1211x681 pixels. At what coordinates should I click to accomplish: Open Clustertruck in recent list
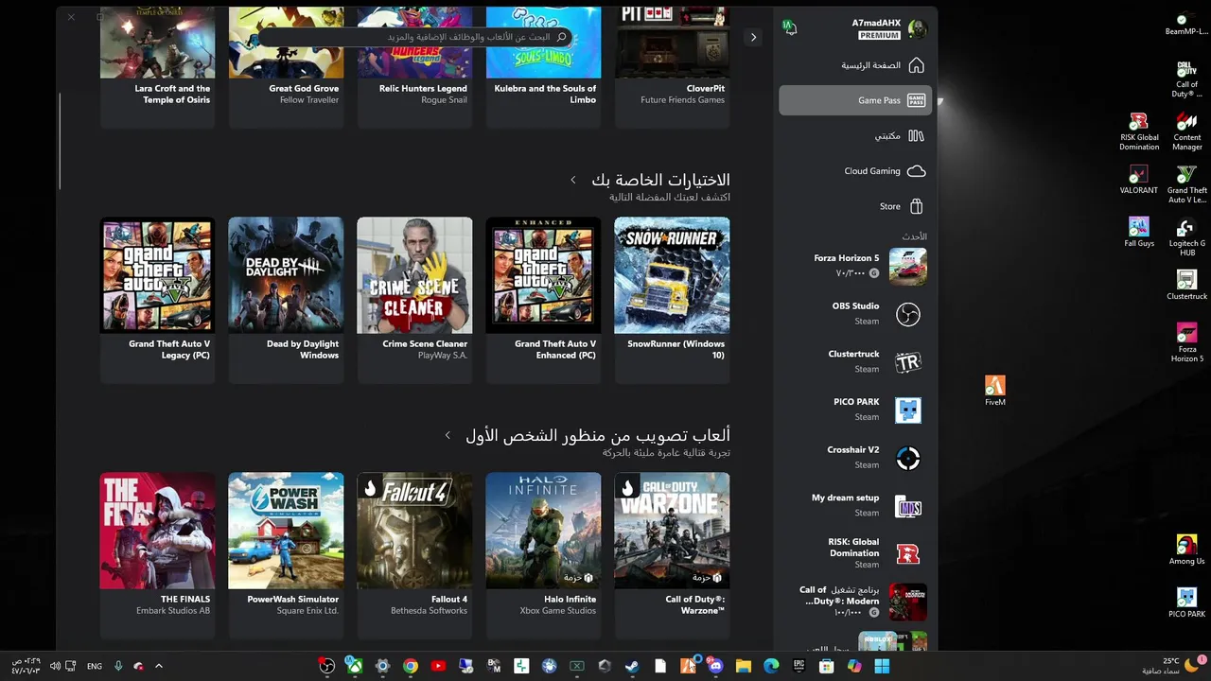point(855,362)
